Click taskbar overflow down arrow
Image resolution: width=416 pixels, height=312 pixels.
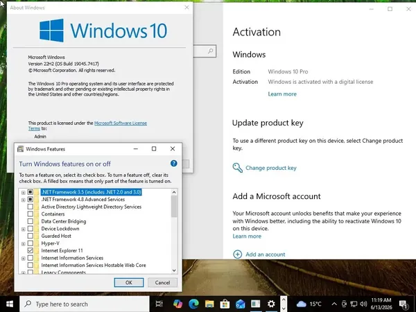pos(284,309)
